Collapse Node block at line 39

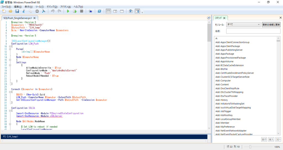10,124
